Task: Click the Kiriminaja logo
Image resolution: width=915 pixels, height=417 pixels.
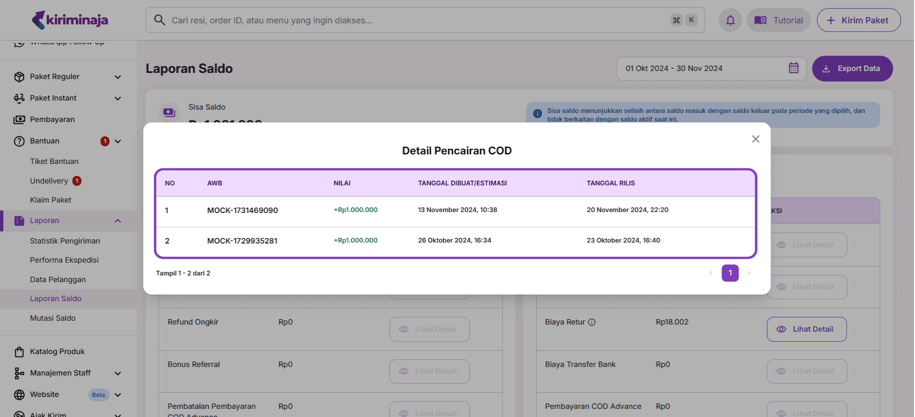Action: click(x=70, y=20)
